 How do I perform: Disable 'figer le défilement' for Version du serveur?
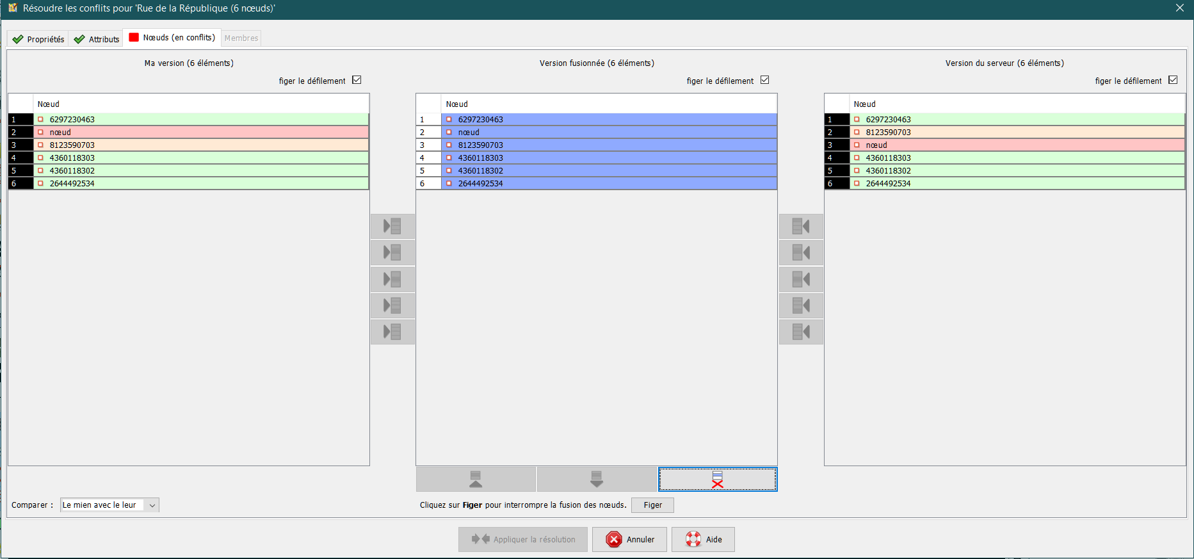tap(1172, 80)
